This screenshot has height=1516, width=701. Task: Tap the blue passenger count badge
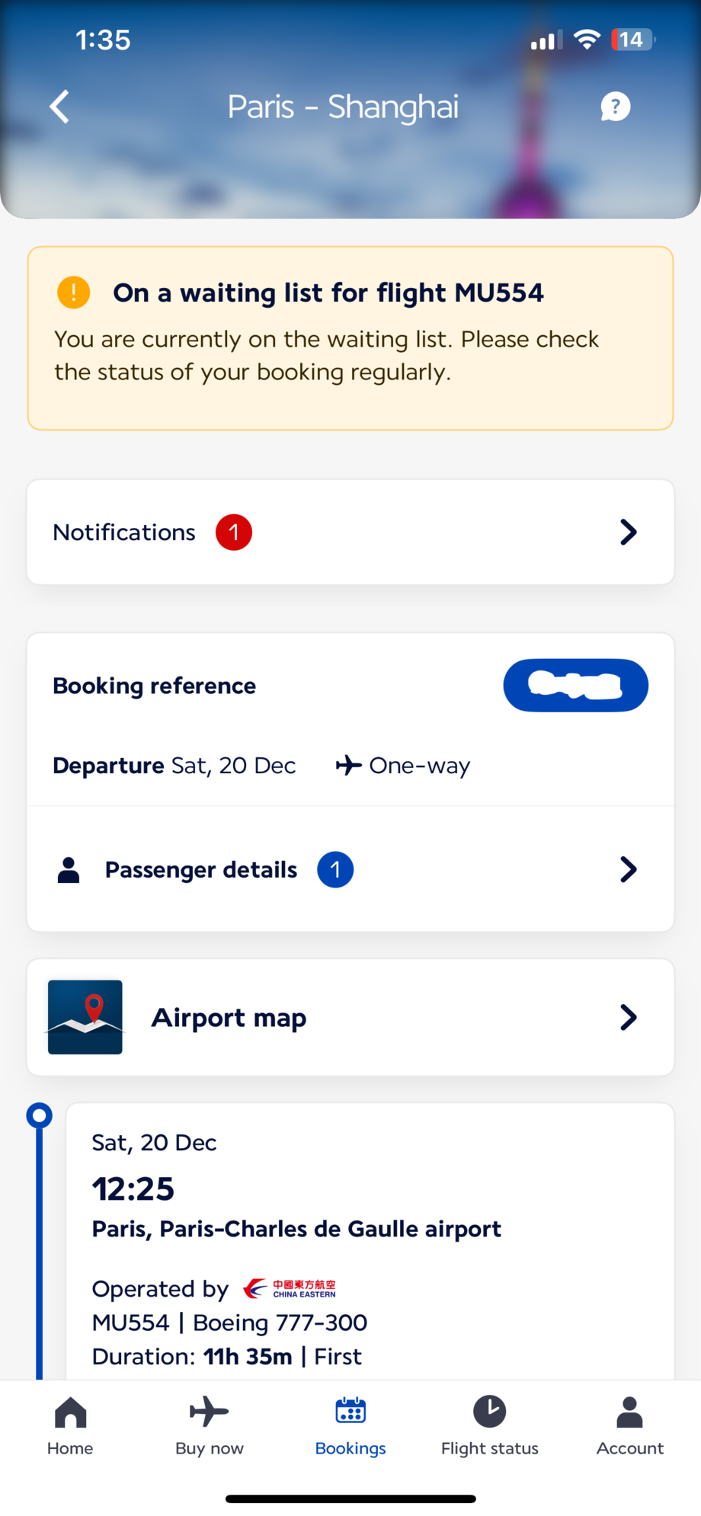pos(335,870)
